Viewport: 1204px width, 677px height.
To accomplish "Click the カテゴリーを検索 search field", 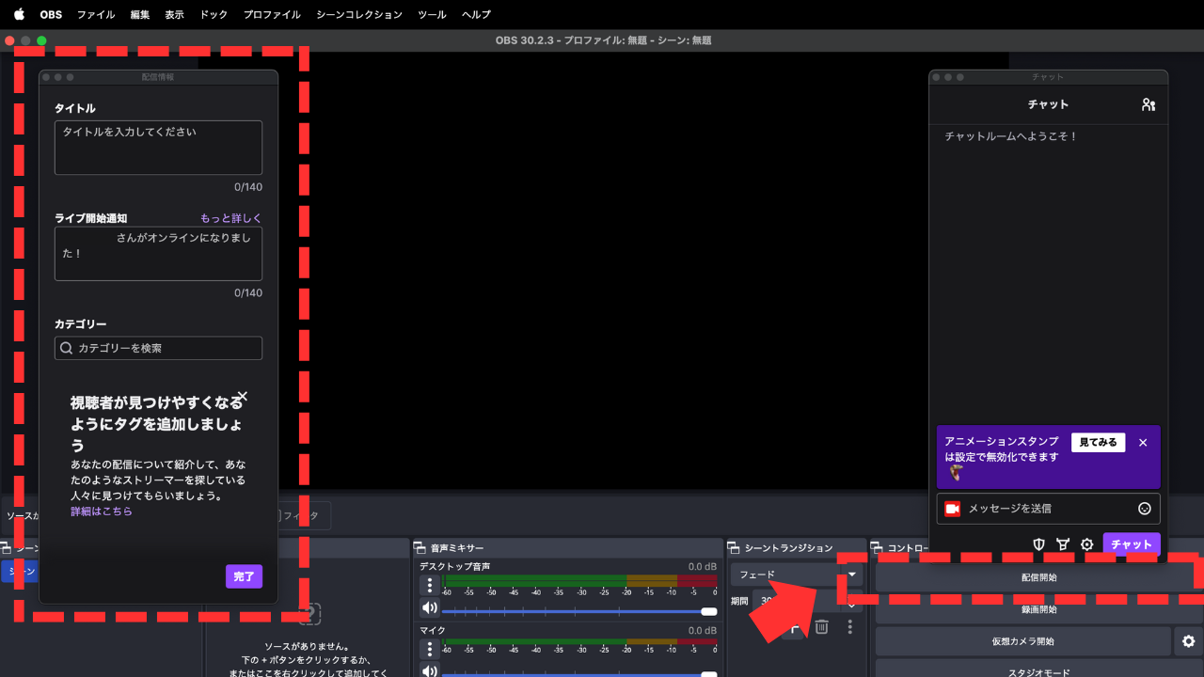I will [x=158, y=348].
